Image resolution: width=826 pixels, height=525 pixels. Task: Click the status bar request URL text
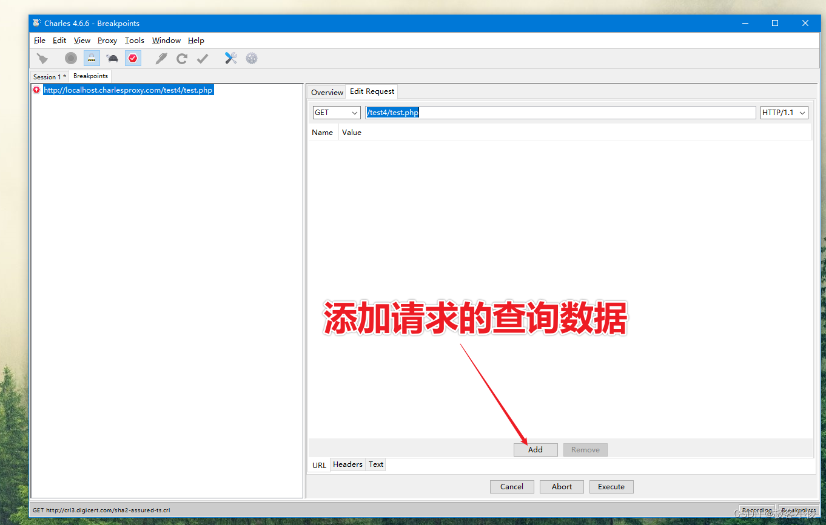pyautogui.click(x=101, y=510)
